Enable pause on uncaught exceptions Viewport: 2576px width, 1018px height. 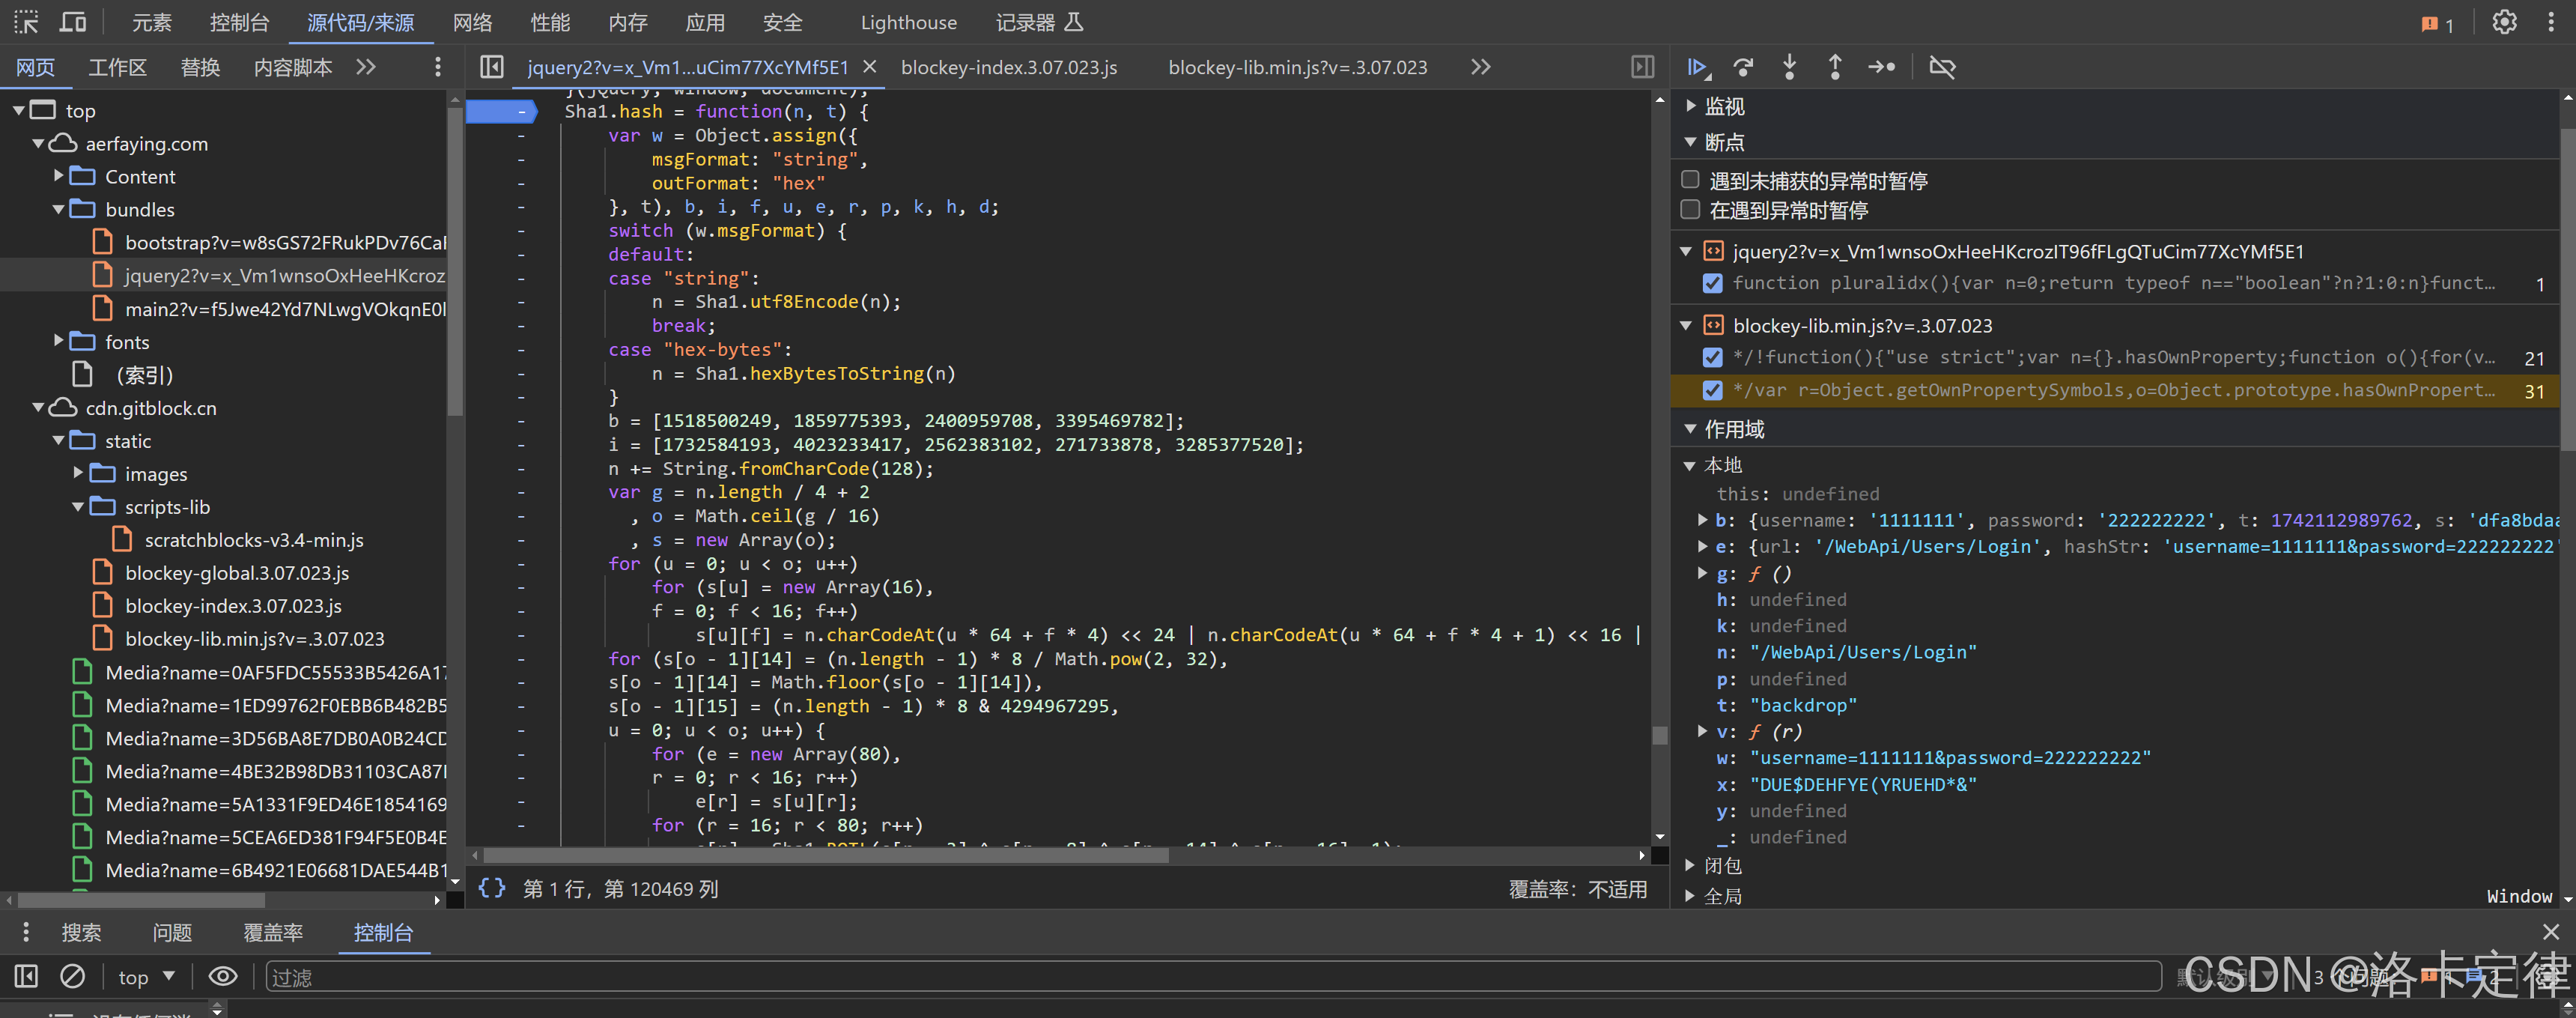(x=1690, y=180)
